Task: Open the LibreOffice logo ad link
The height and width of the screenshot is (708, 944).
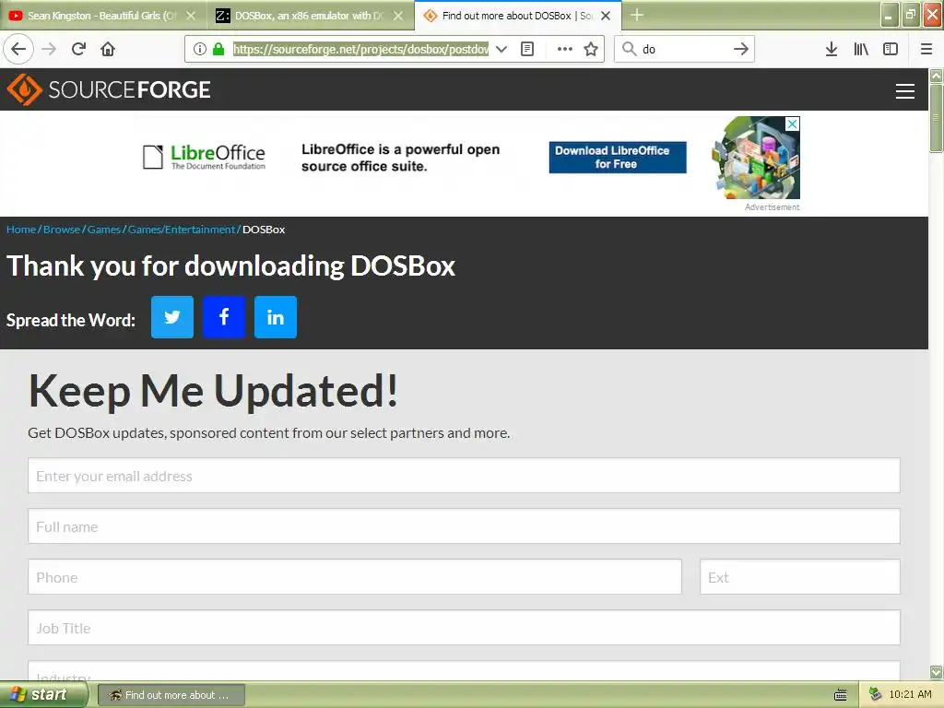Action: tap(204, 157)
